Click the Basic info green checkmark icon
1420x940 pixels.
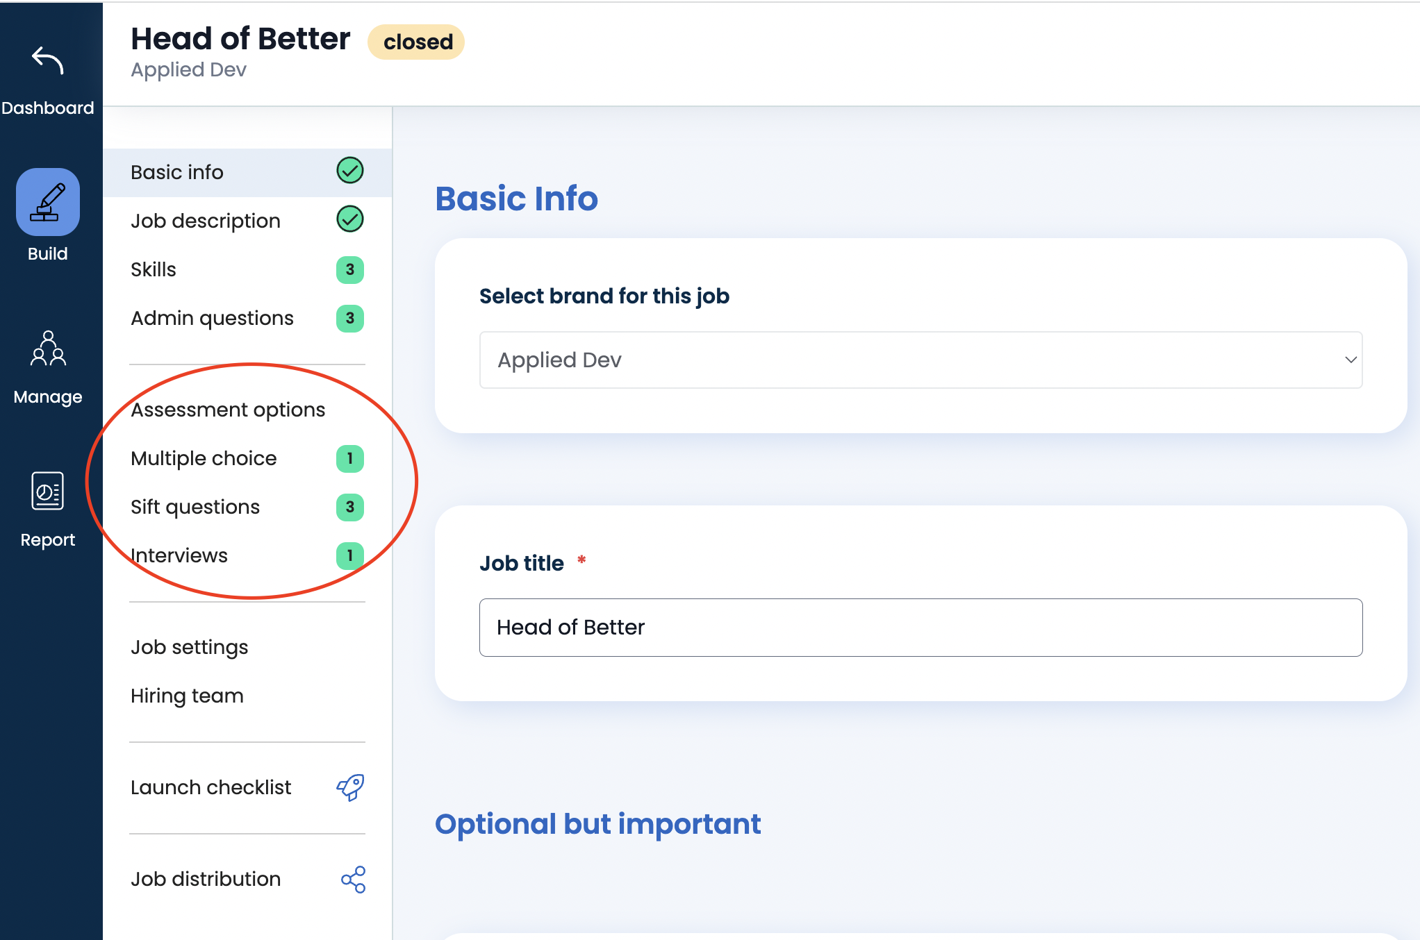pyautogui.click(x=350, y=171)
